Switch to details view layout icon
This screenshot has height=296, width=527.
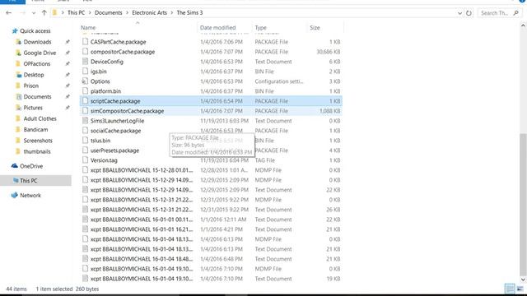coord(510,289)
